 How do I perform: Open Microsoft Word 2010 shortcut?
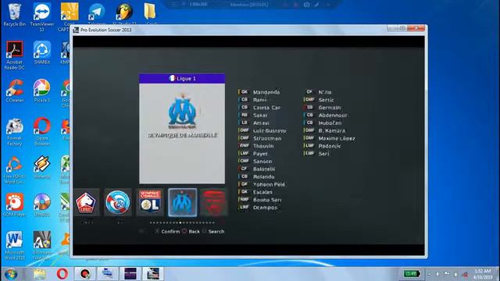coord(14,245)
